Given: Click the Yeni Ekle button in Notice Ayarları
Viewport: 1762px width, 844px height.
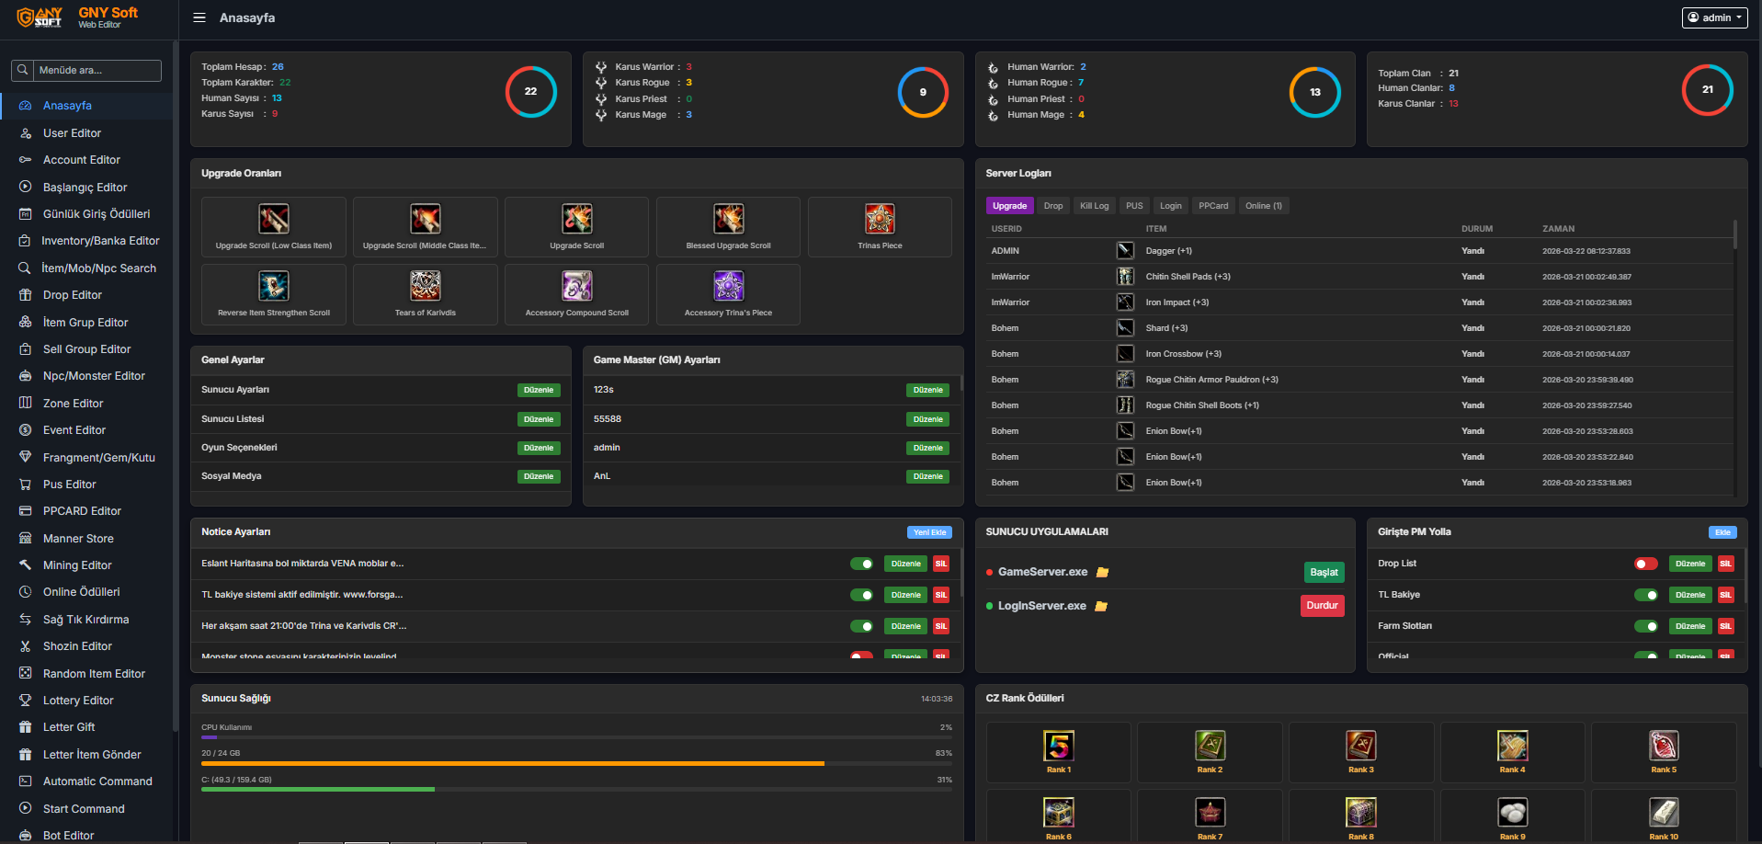Looking at the screenshot, I should (x=929, y=532).
